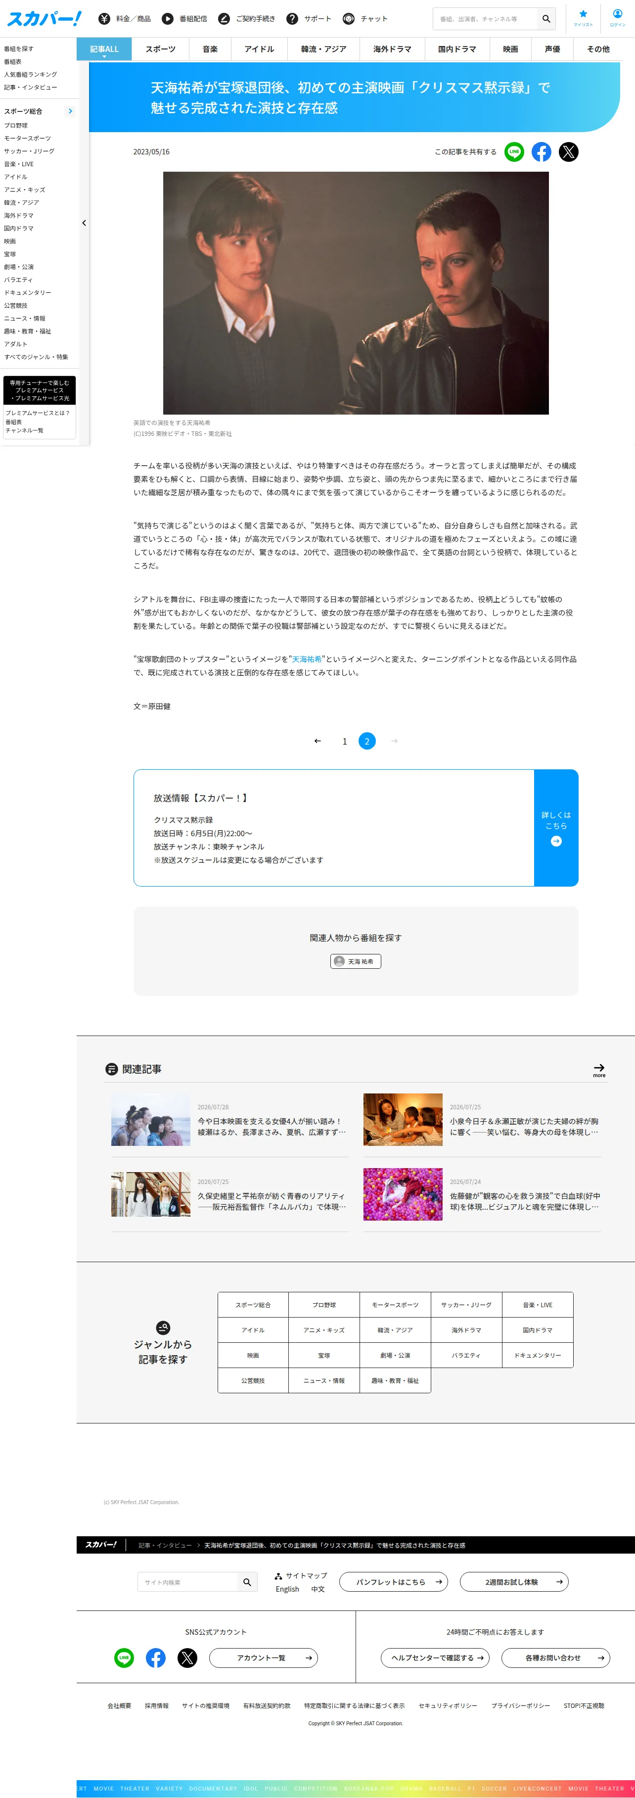
Task: Switch site language to 中文
Action: (318, 1589)
